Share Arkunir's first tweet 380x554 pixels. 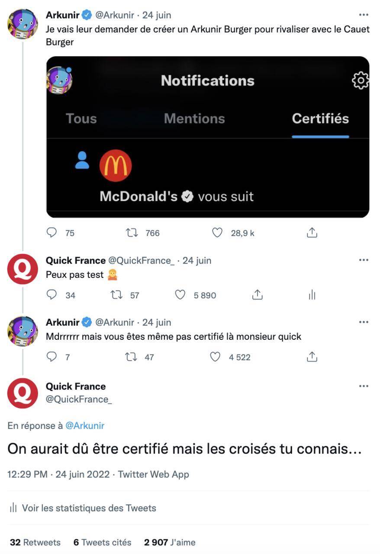coord(312,233)
